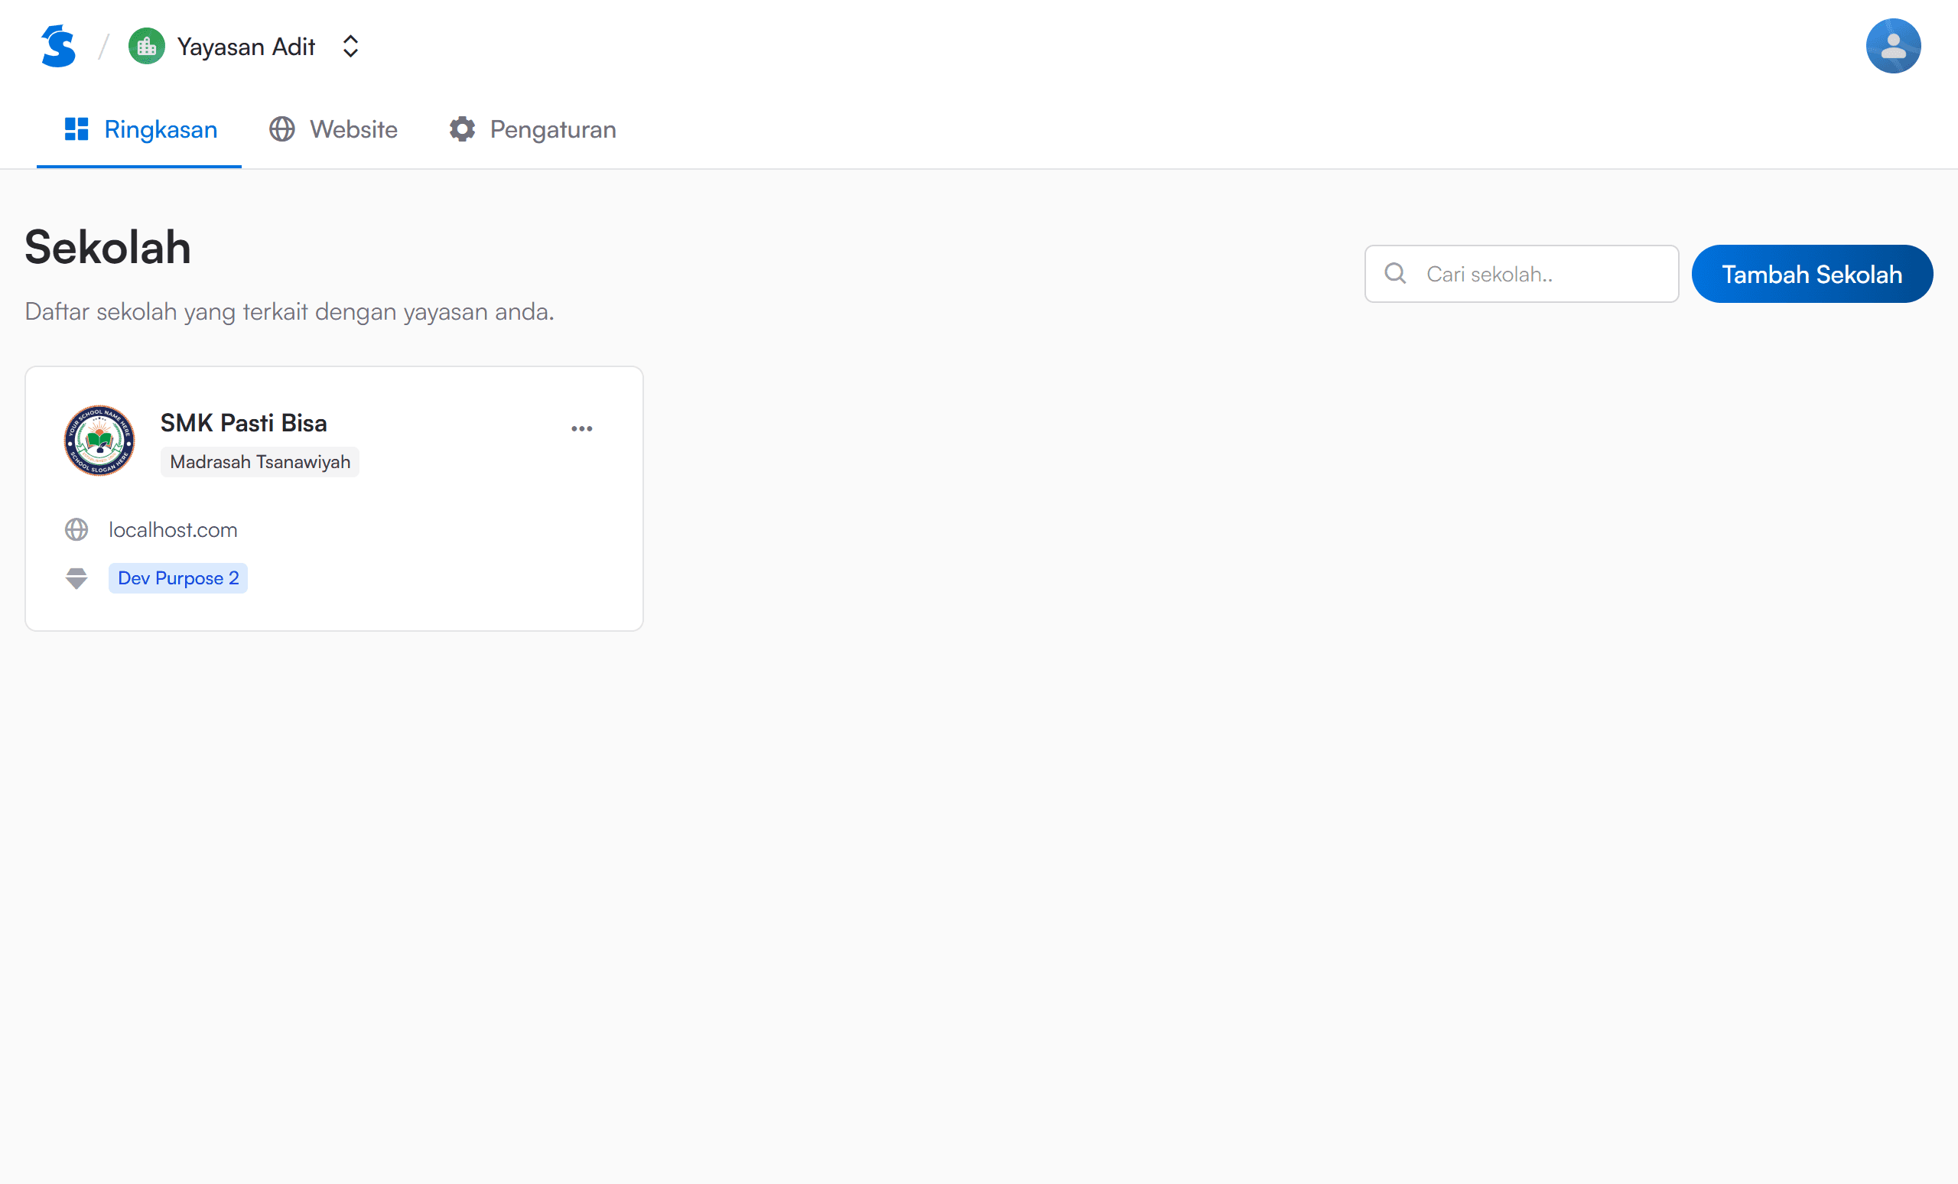Click the blue S logo icon

pyautogui.click(x=58, y=46)
